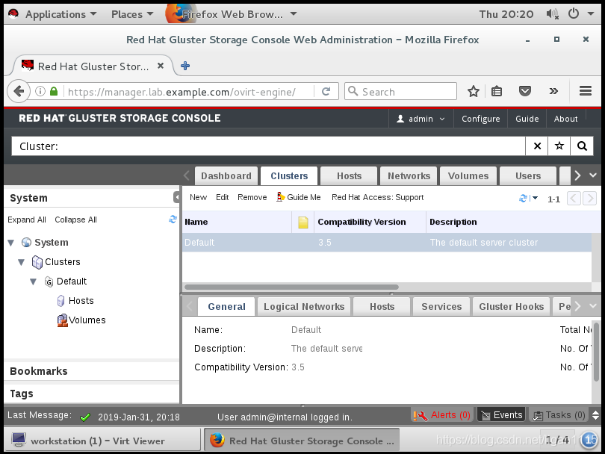Switch to the Volumes main tab
The image size is (605, 454).
pos(468,176)
